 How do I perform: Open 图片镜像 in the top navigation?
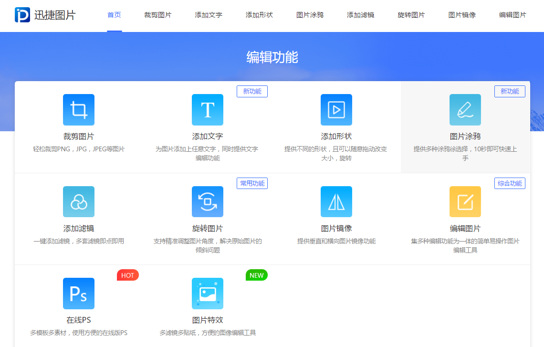click(462, 15)
